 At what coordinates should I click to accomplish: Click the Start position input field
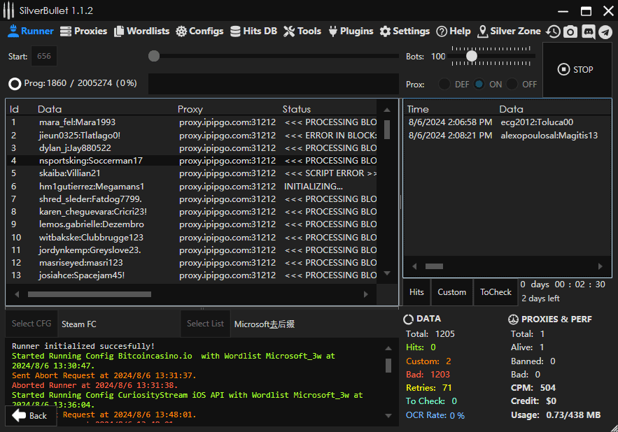pos(44,57)
